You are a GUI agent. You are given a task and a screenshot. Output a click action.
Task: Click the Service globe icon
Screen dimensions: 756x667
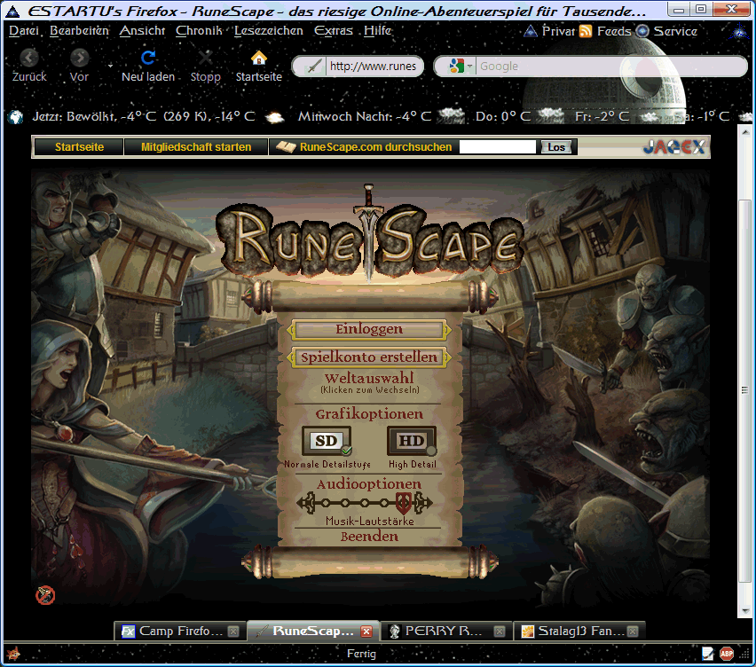642,31
